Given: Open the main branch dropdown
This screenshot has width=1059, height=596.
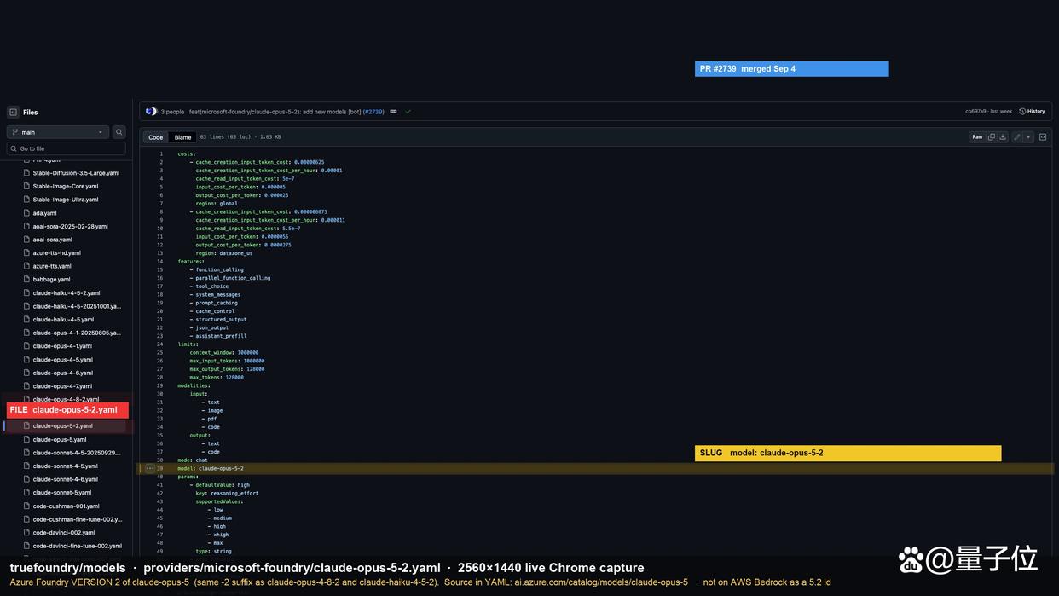Looking at the screenshot, I should (x=58, y=132).
